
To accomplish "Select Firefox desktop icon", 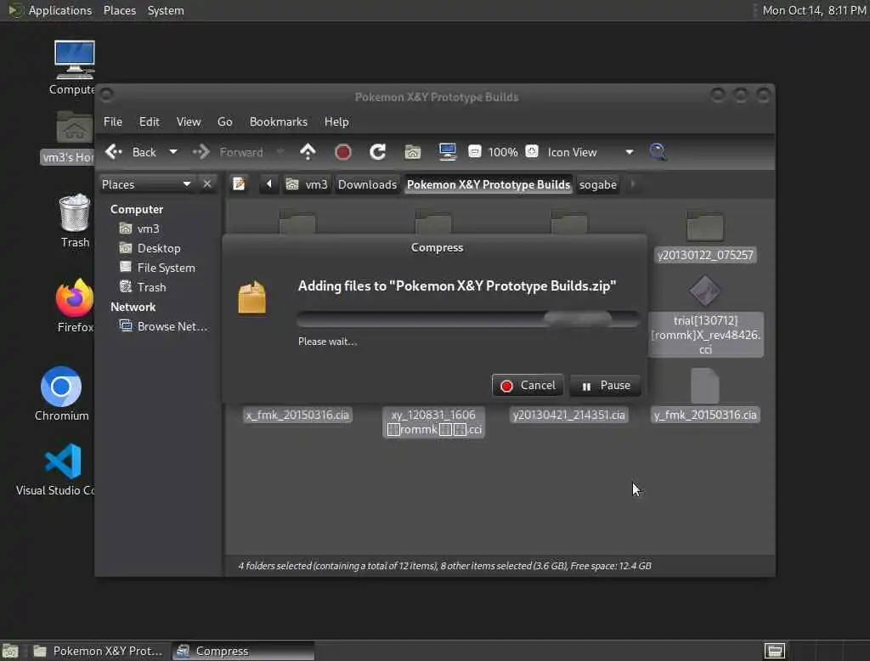I will (x=75, y=305).
